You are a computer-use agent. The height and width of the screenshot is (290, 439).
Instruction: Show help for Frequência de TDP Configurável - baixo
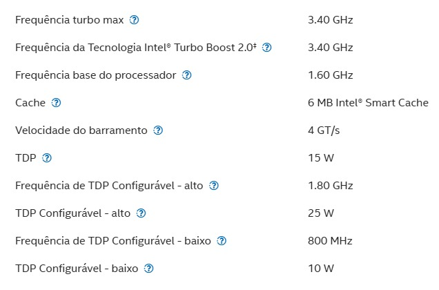point(222,241)
